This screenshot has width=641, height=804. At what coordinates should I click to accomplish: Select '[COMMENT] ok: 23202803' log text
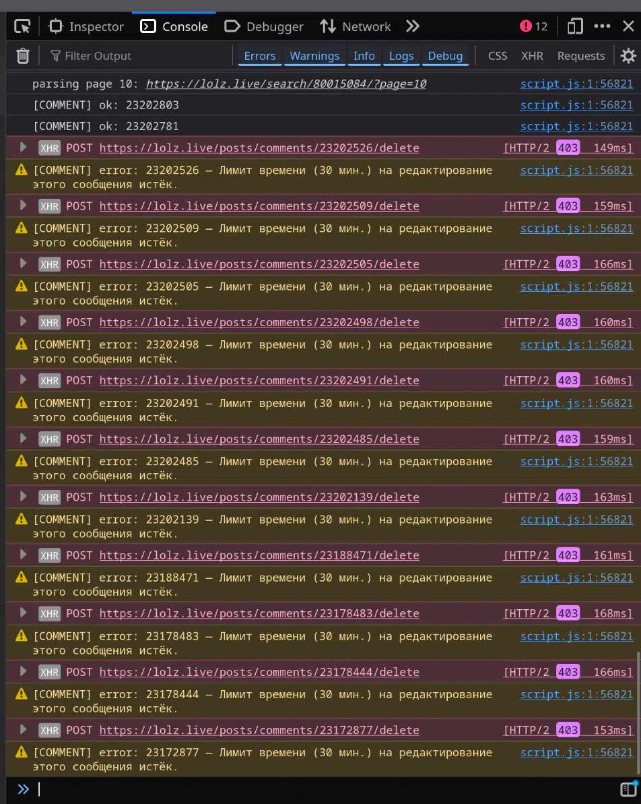pyautogui.click(x=106, y=104)
